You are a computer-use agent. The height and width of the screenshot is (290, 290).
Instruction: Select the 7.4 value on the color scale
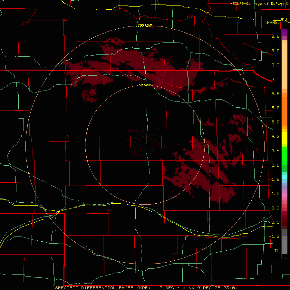(275, 79)
